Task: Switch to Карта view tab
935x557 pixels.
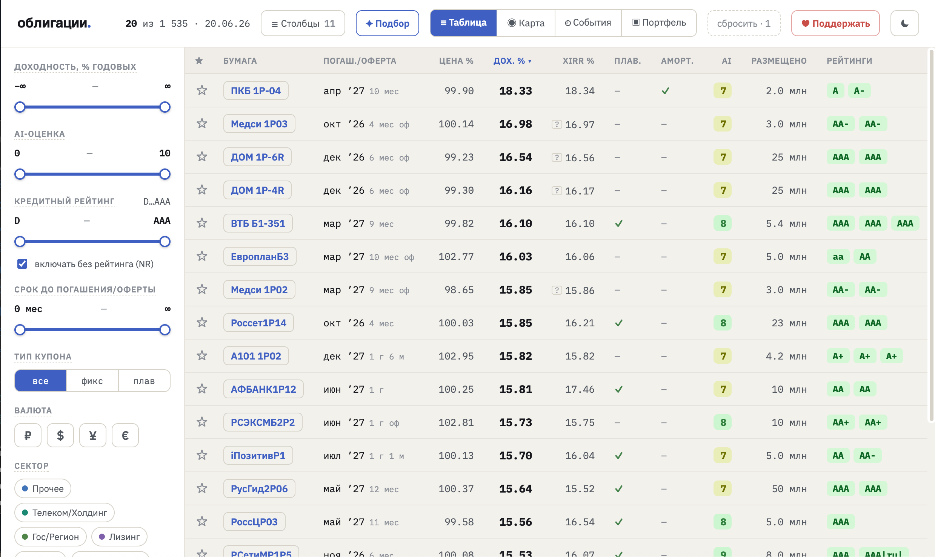Action: pos(526,23)
